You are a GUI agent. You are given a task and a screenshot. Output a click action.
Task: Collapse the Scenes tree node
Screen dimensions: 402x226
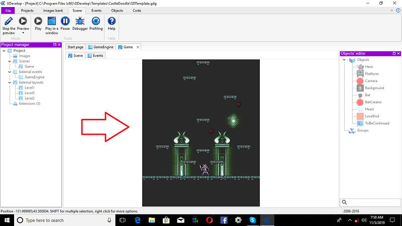click(x=10, y=61)
